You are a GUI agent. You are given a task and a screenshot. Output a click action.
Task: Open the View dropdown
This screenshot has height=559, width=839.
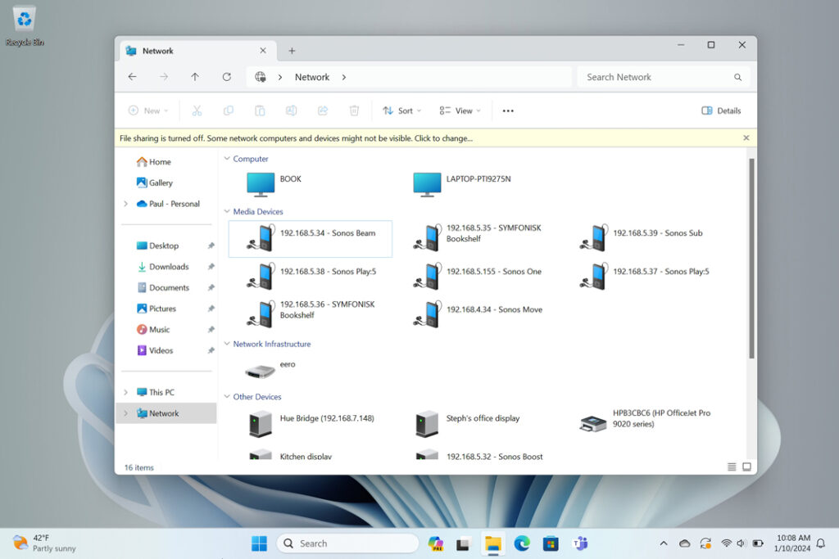(x=459, y=110)
